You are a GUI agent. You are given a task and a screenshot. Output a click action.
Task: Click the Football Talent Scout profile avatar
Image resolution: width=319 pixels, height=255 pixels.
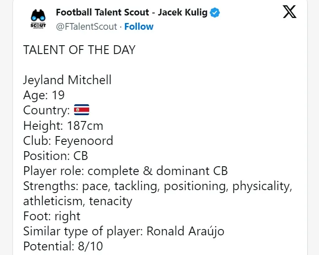point(39,19)
